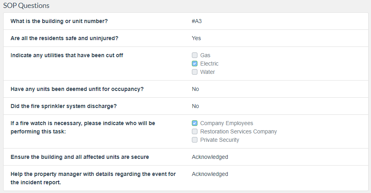The image size is (371, 193).
Task: Click the residents safe and uninjured question
Action: point(64,38)
